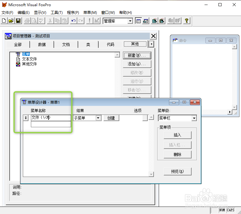Close the Project Manager window
Screen dimensions: 241x214
(x=153, y=36)
